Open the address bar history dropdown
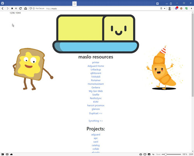Image resolution: width=194 pixels, height=156 pixels. (165, 9)
